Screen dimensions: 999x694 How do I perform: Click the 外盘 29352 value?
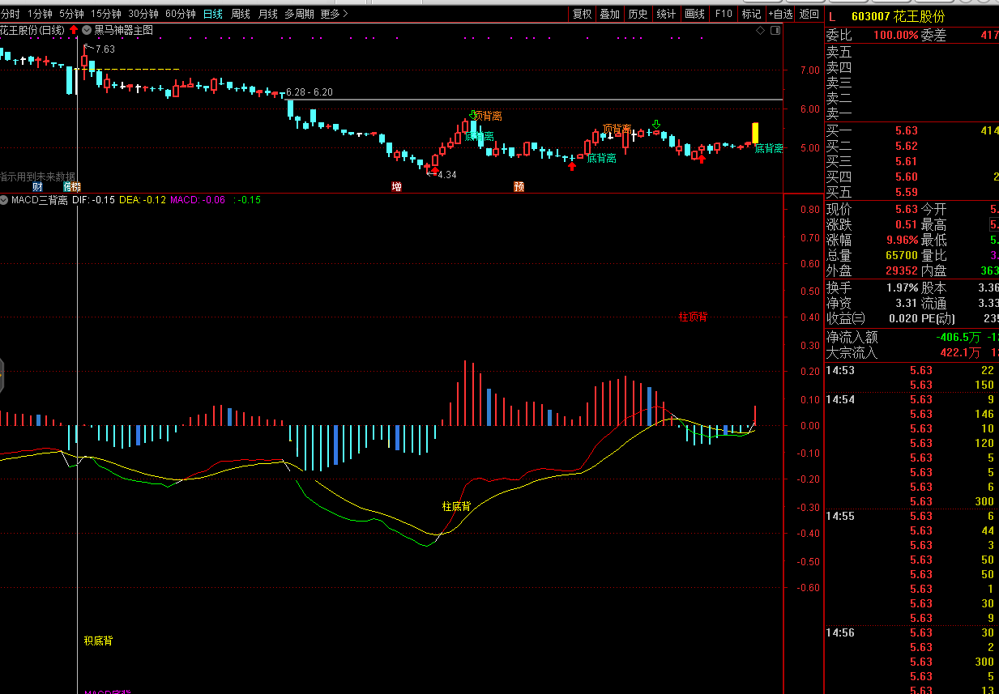click(x=902, y=271)
